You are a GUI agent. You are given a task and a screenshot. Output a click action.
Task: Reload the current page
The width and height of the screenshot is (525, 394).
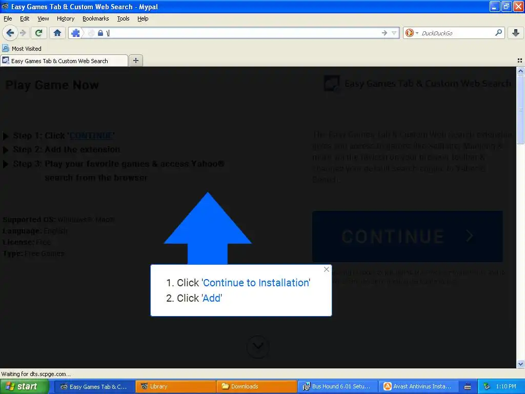(39, 33)
